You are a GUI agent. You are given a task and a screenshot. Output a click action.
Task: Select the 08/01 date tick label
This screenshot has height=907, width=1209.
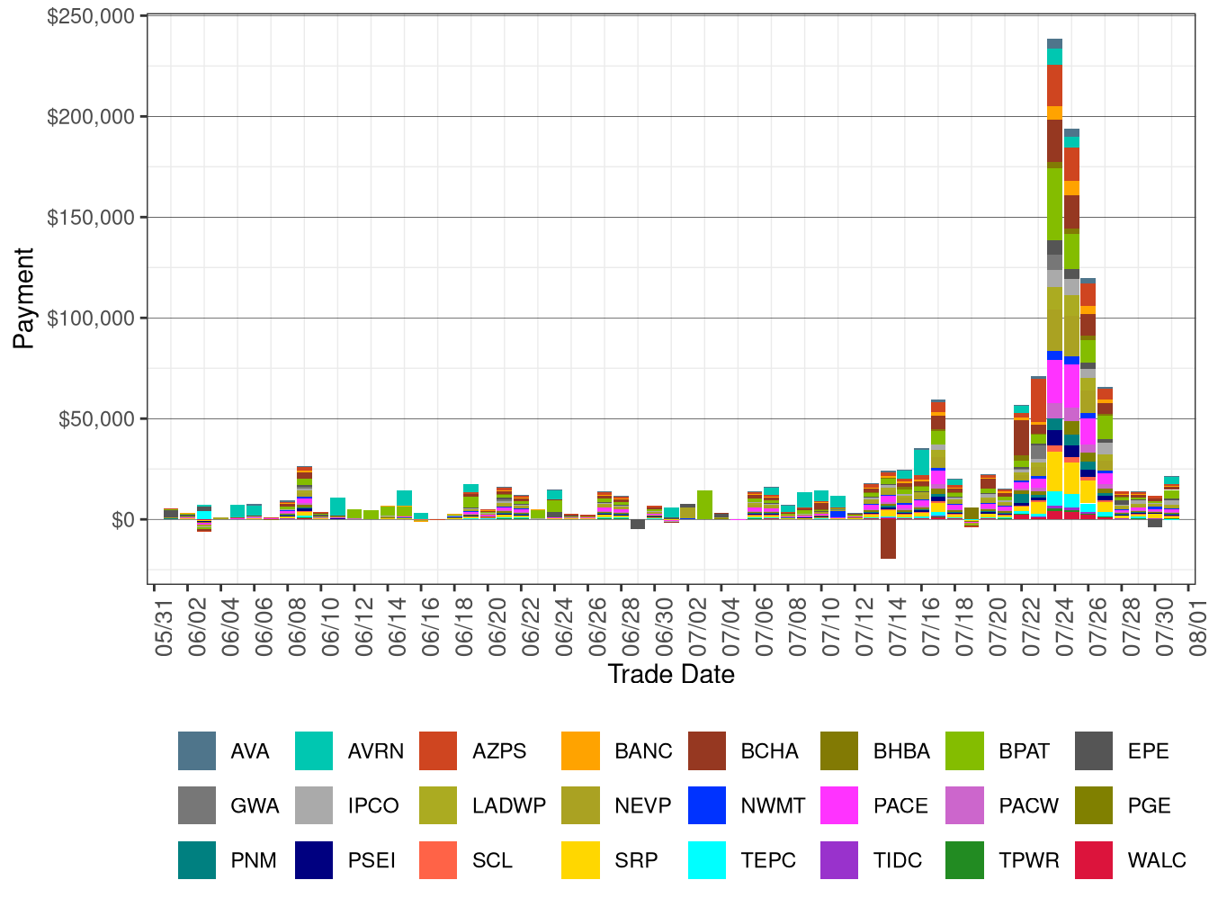[1198, 626]
